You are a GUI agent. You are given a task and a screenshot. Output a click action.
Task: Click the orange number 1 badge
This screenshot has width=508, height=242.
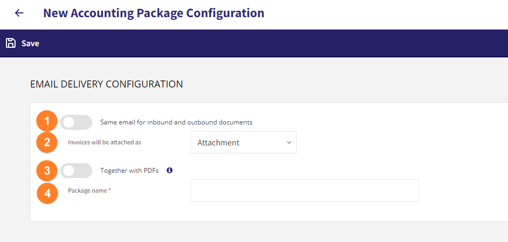(47, 121)
